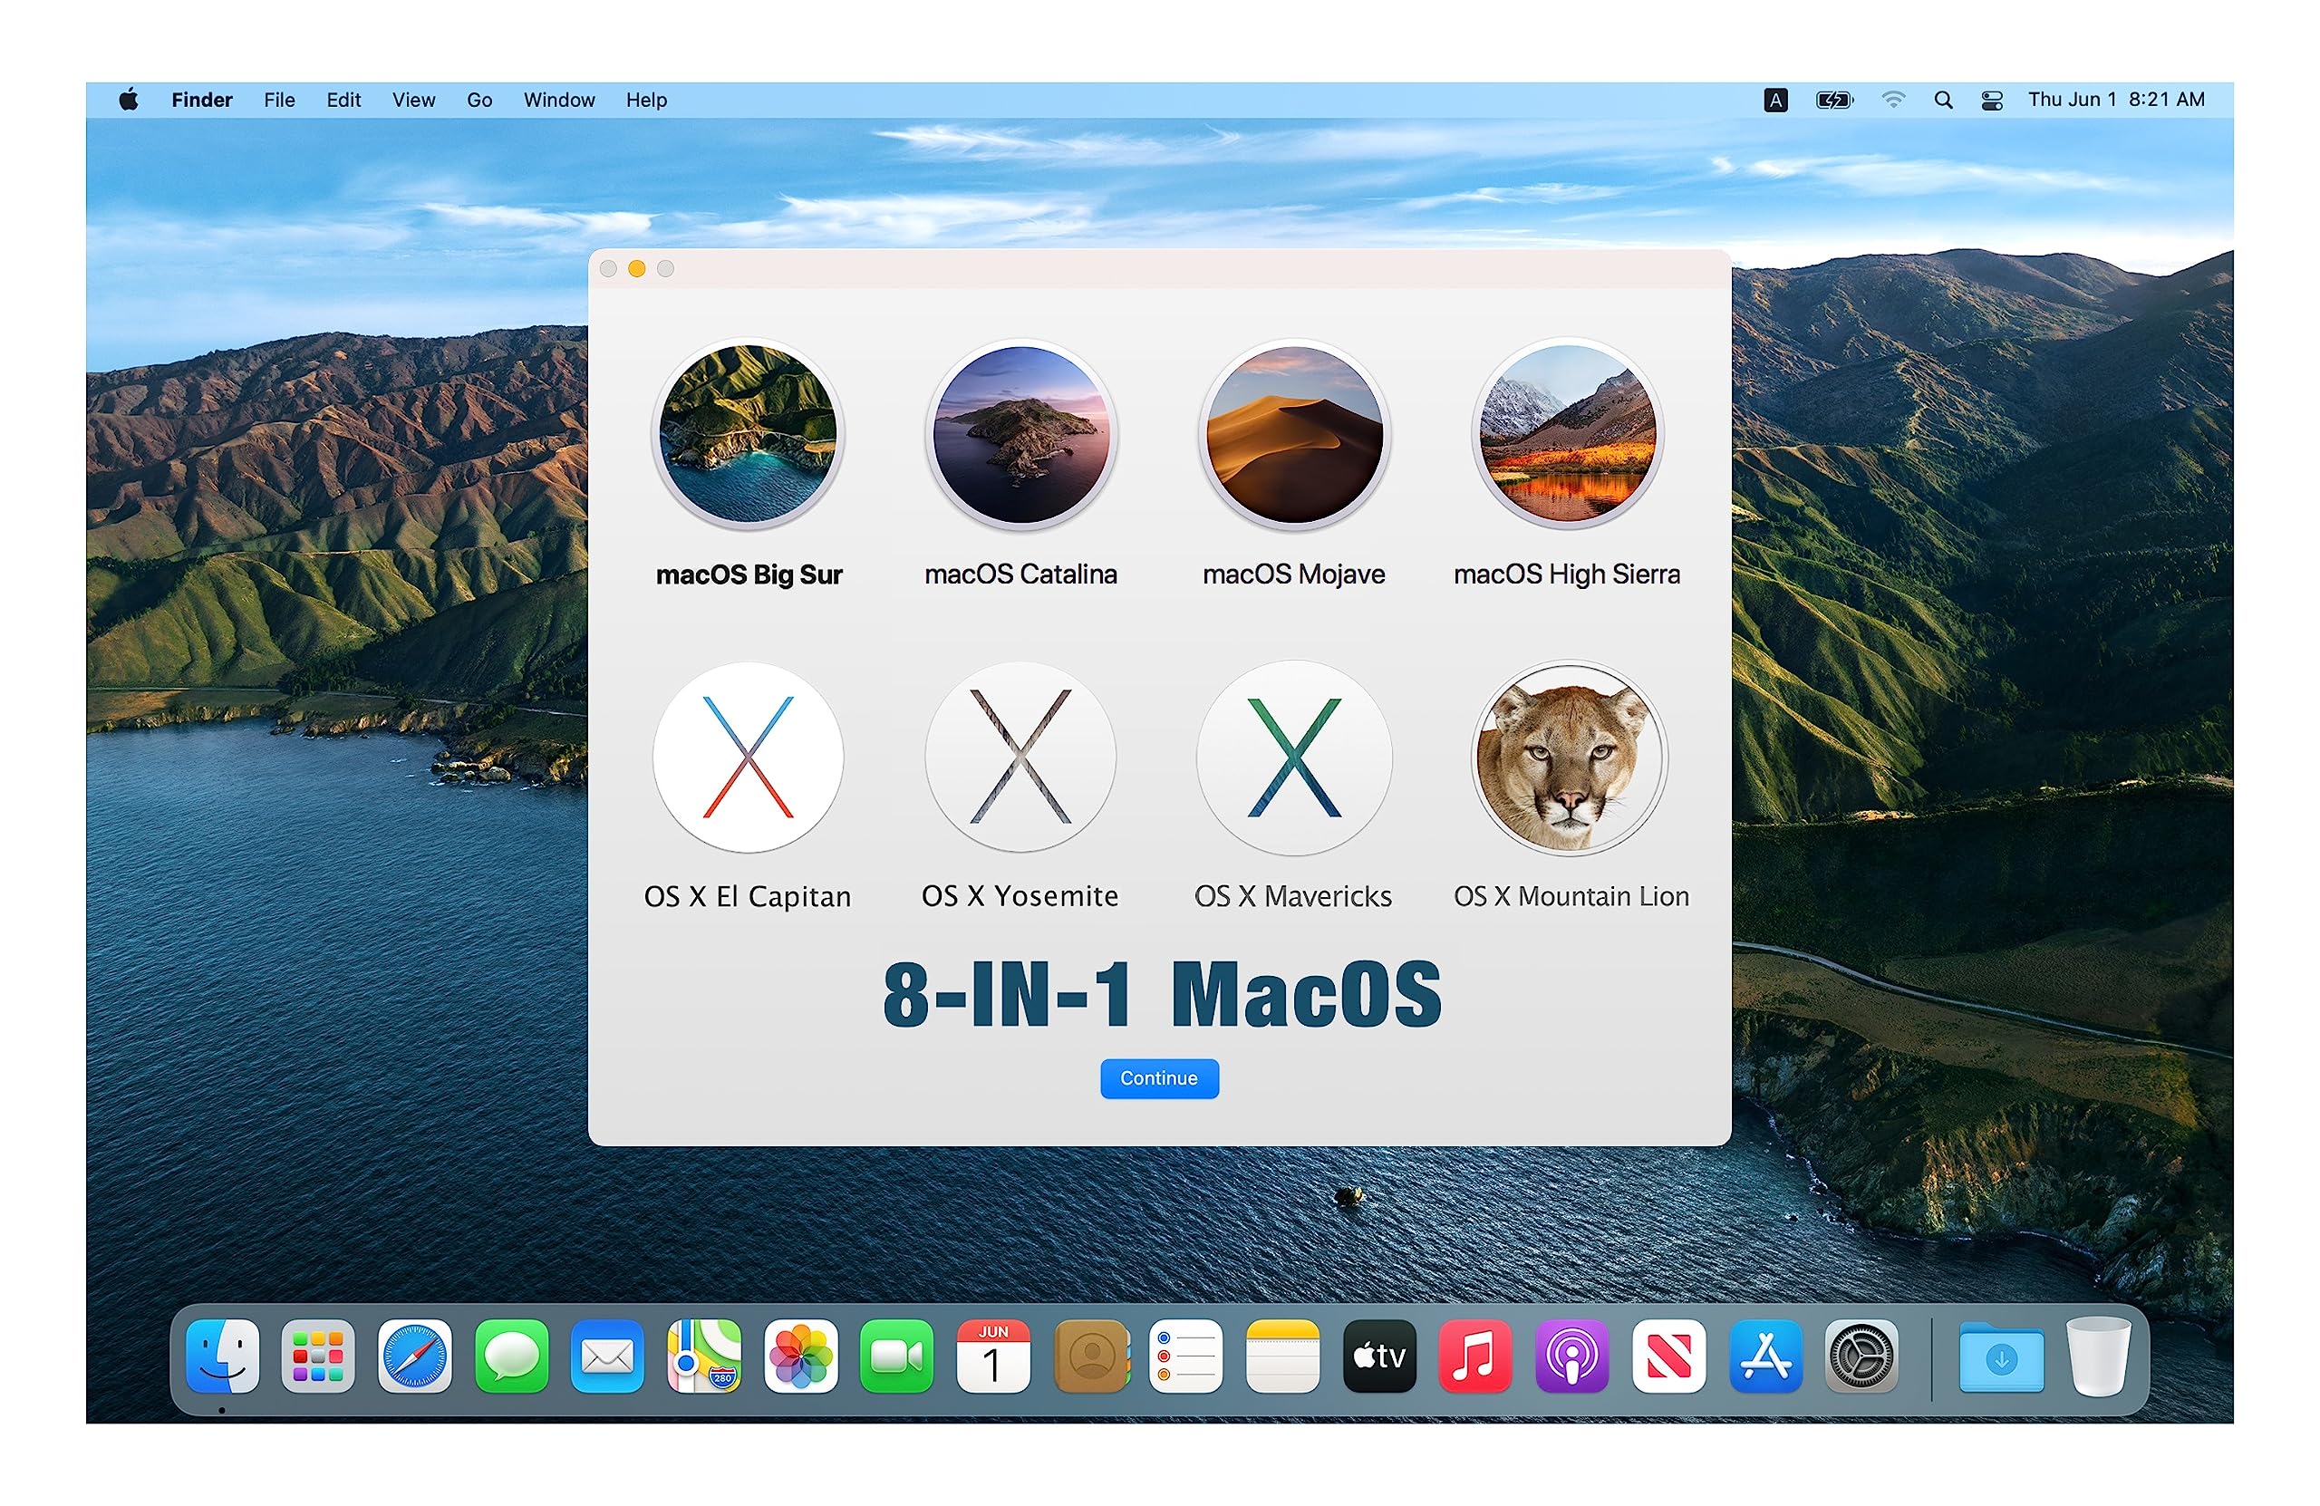Open Launchpad from the Dock

coord(318,1356)
